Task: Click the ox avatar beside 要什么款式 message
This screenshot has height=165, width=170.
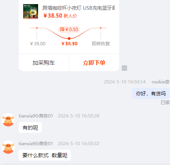Action: click(x=8, y=147)
